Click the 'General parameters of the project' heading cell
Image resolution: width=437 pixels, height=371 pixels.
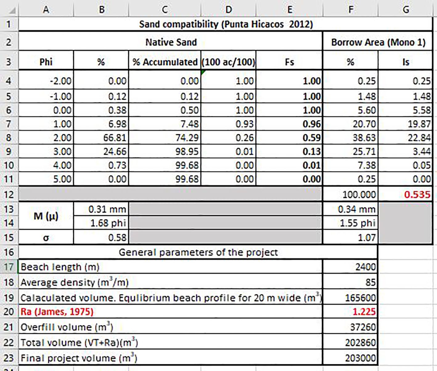pos(198,252)
